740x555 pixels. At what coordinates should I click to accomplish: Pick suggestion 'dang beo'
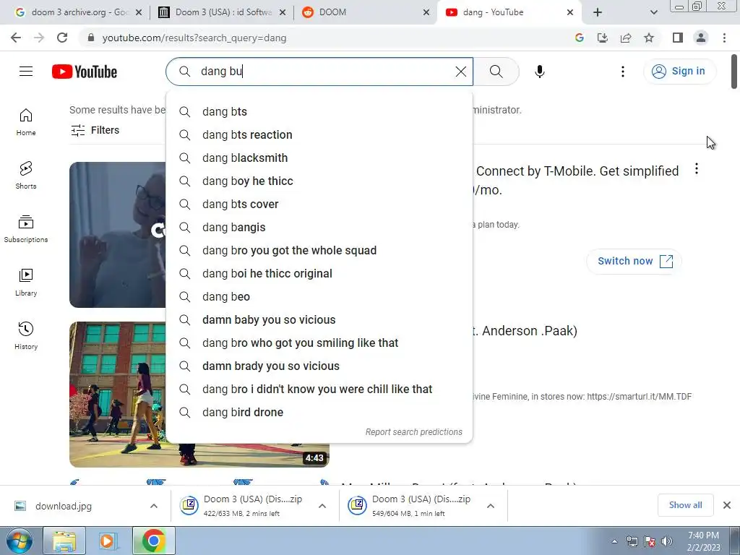(x=319, y=297)
